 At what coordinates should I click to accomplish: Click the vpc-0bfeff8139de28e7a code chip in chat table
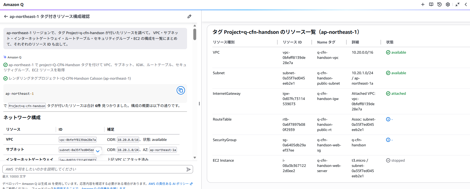tap(77, 140)
